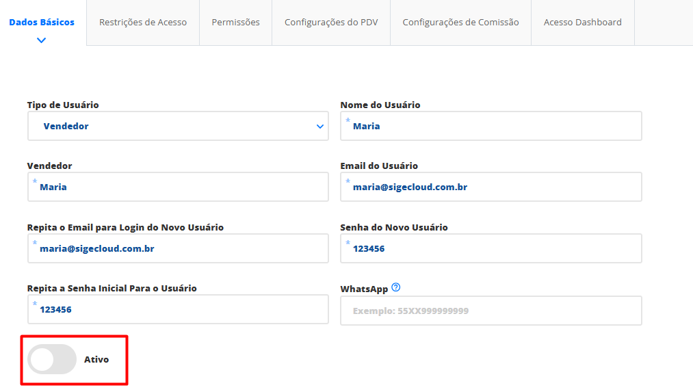Click the Repita a Senha Inicial field
The image size is (693, 392).
coord(178,309)
